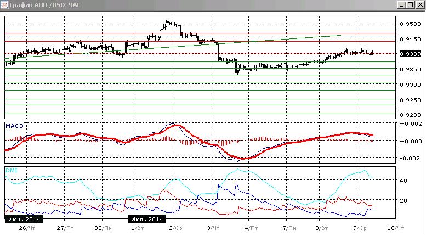Click the date label 10/Чт
Viewport: 426px width, 236px height.
(x=396, y=228)
